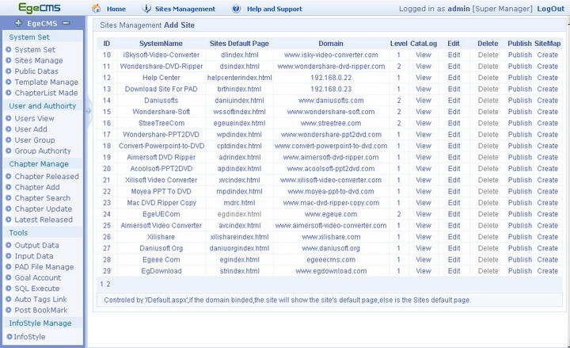Create sitemap for EgeUECom
This screenshot has width=570, height=348.
548,214
